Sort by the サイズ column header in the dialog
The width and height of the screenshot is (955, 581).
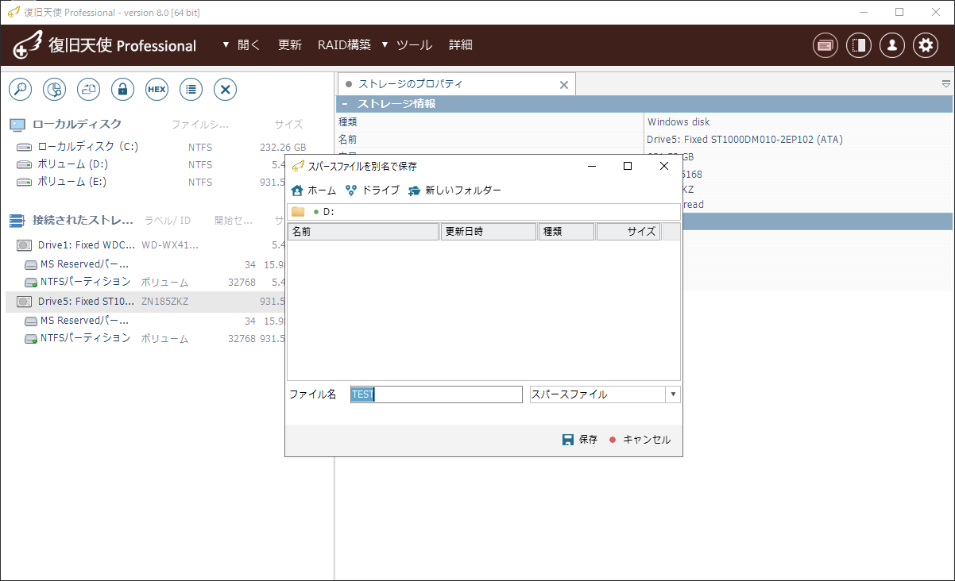pyautogui.click(x=628, y=232)
